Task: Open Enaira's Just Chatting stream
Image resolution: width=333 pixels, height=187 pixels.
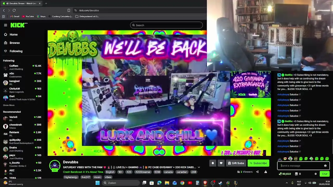Action: [x=22, y=149]
